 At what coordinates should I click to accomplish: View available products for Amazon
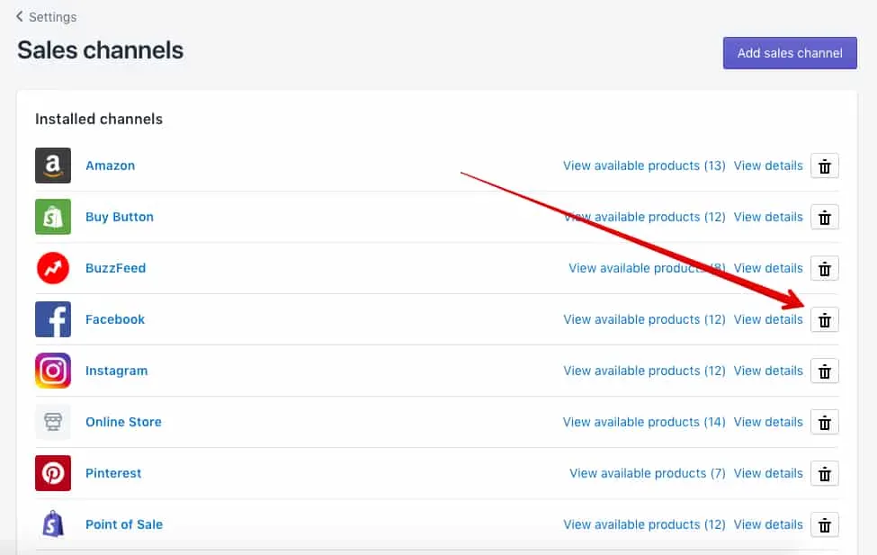pos(644,166)
